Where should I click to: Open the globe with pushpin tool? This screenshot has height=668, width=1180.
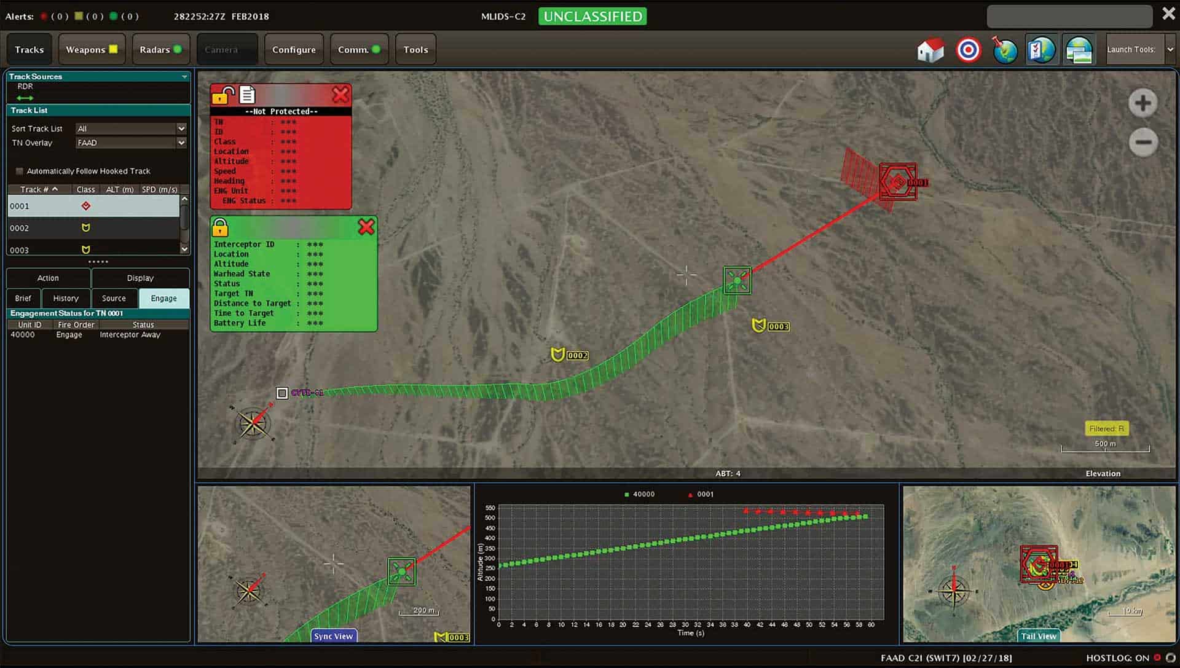click(1005, 49)
